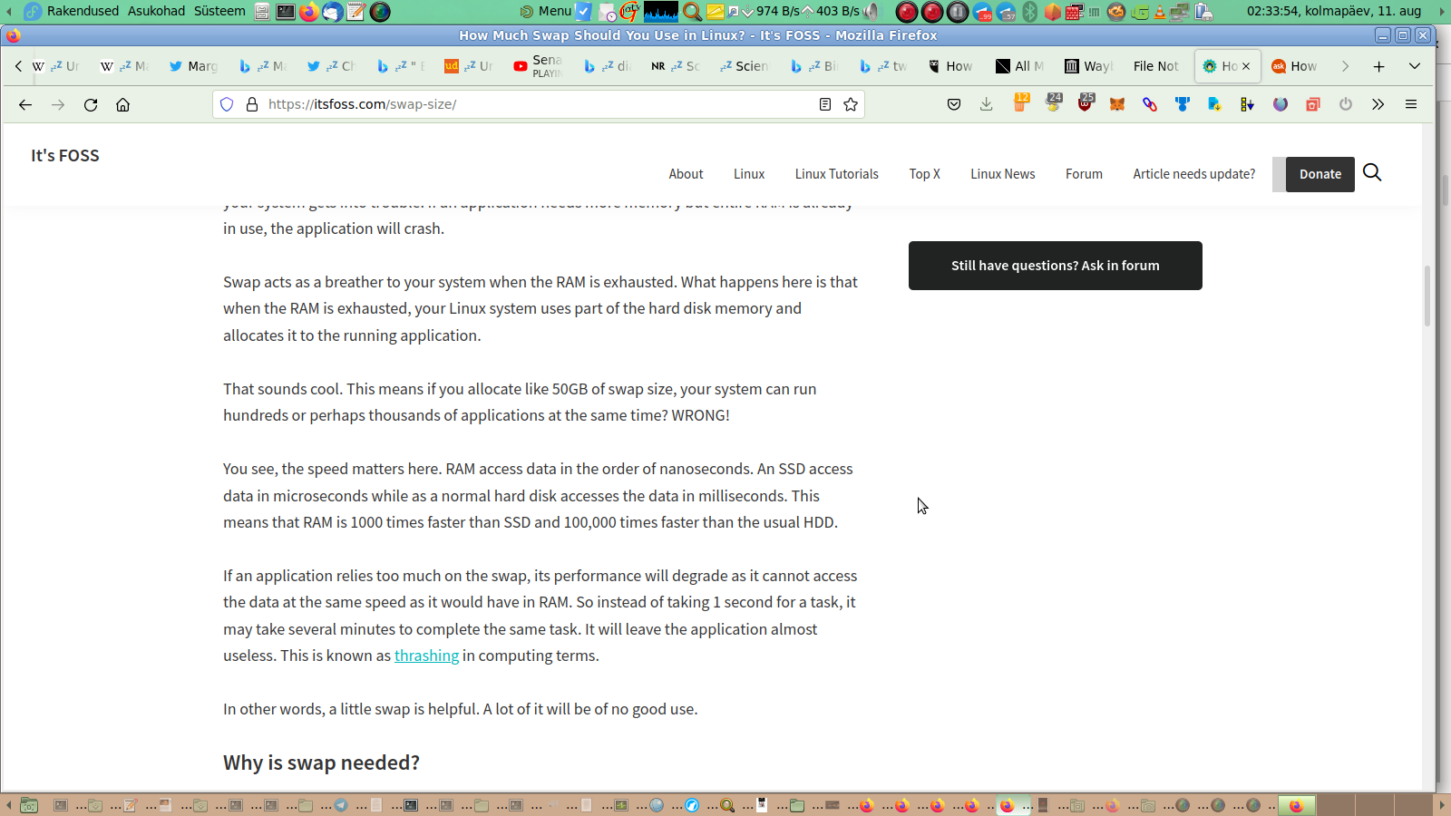
Task: Save the page to Pocket
Action: pyautogui.click(x=954, y=104)
